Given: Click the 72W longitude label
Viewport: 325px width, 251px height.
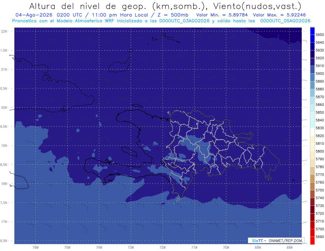Looking at the screenshot, I should 162,247.
